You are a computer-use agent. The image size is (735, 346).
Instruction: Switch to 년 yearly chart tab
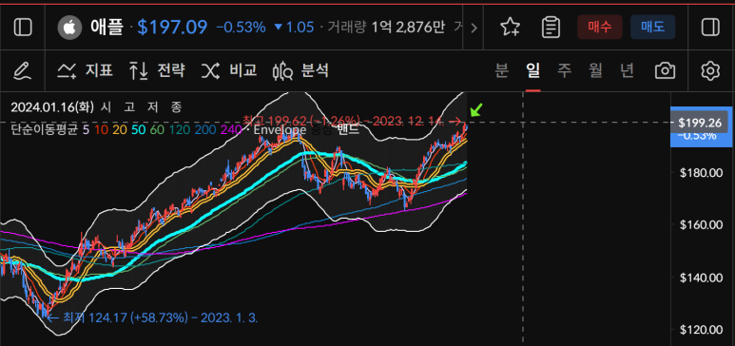tap(627, 70)
